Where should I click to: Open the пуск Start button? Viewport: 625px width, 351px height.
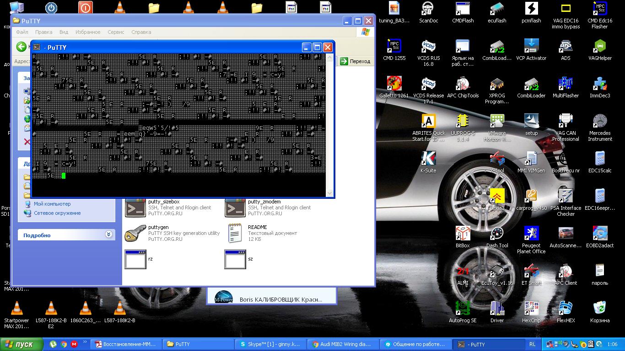click(22, 344)
